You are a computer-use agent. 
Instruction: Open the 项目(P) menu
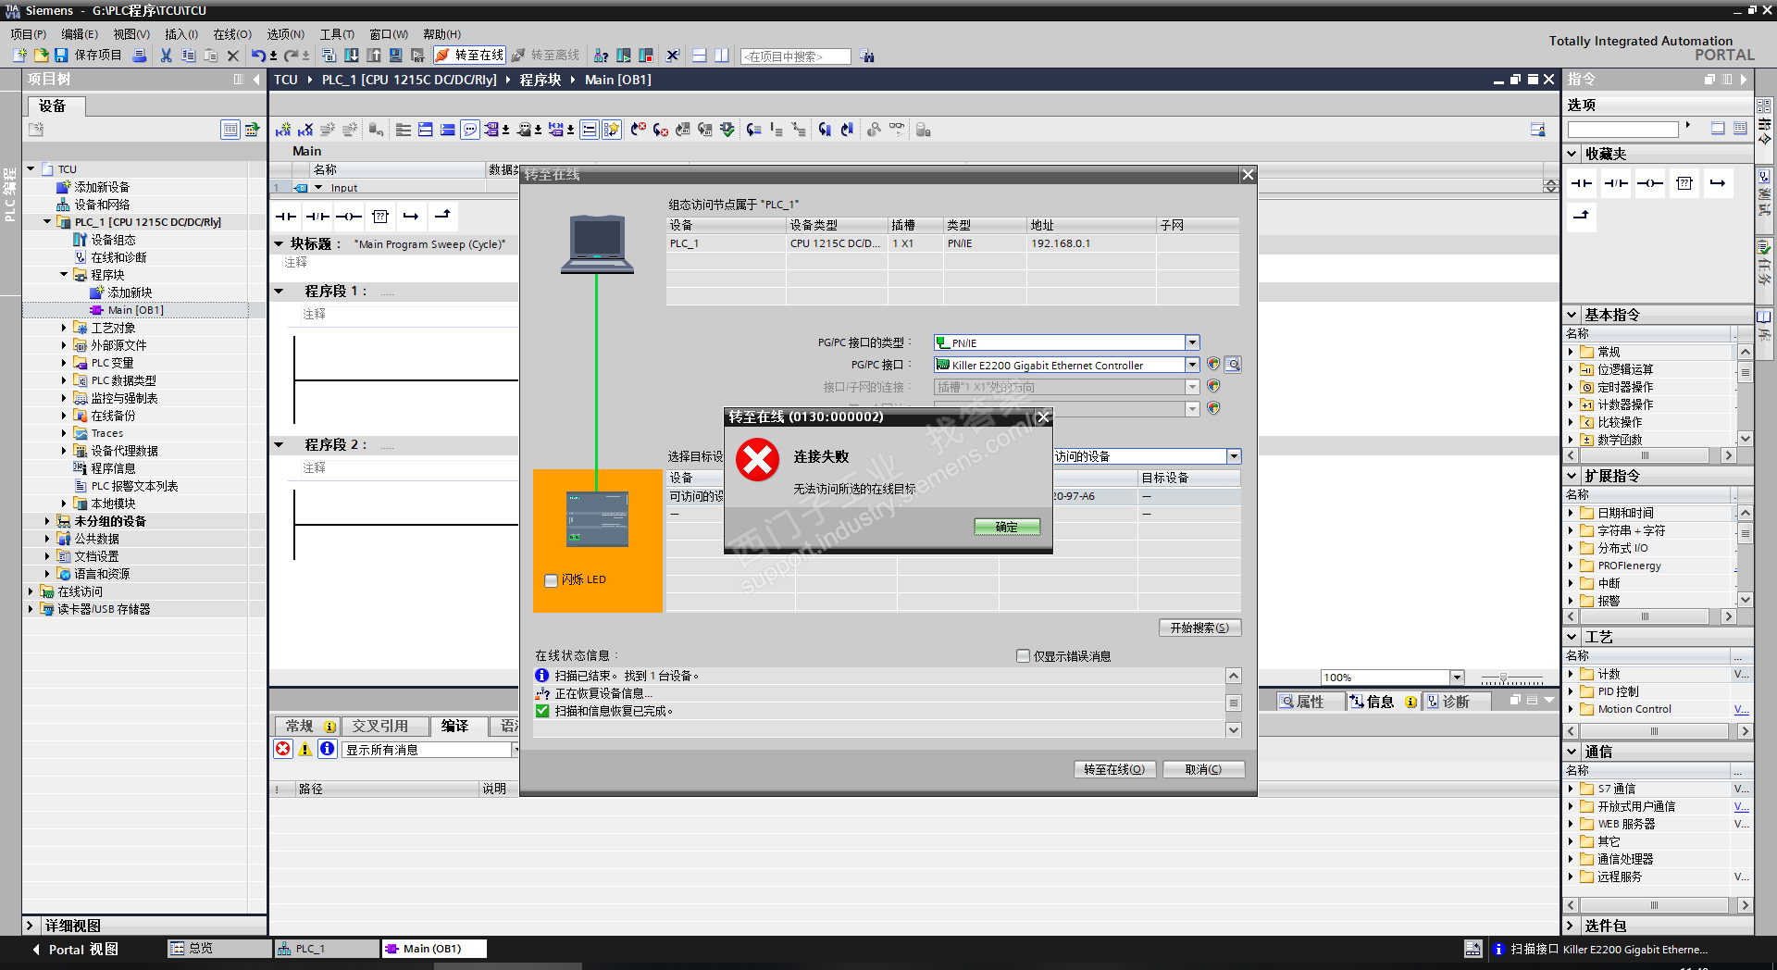point(29,34)
